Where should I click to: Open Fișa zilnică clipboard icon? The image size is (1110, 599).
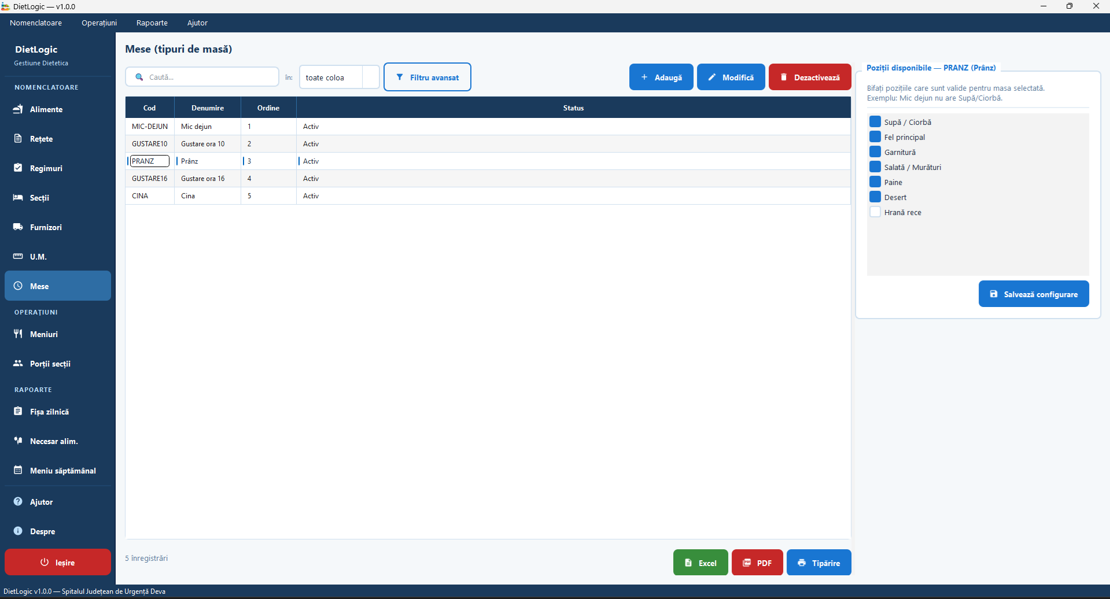(x=18, y=412)
